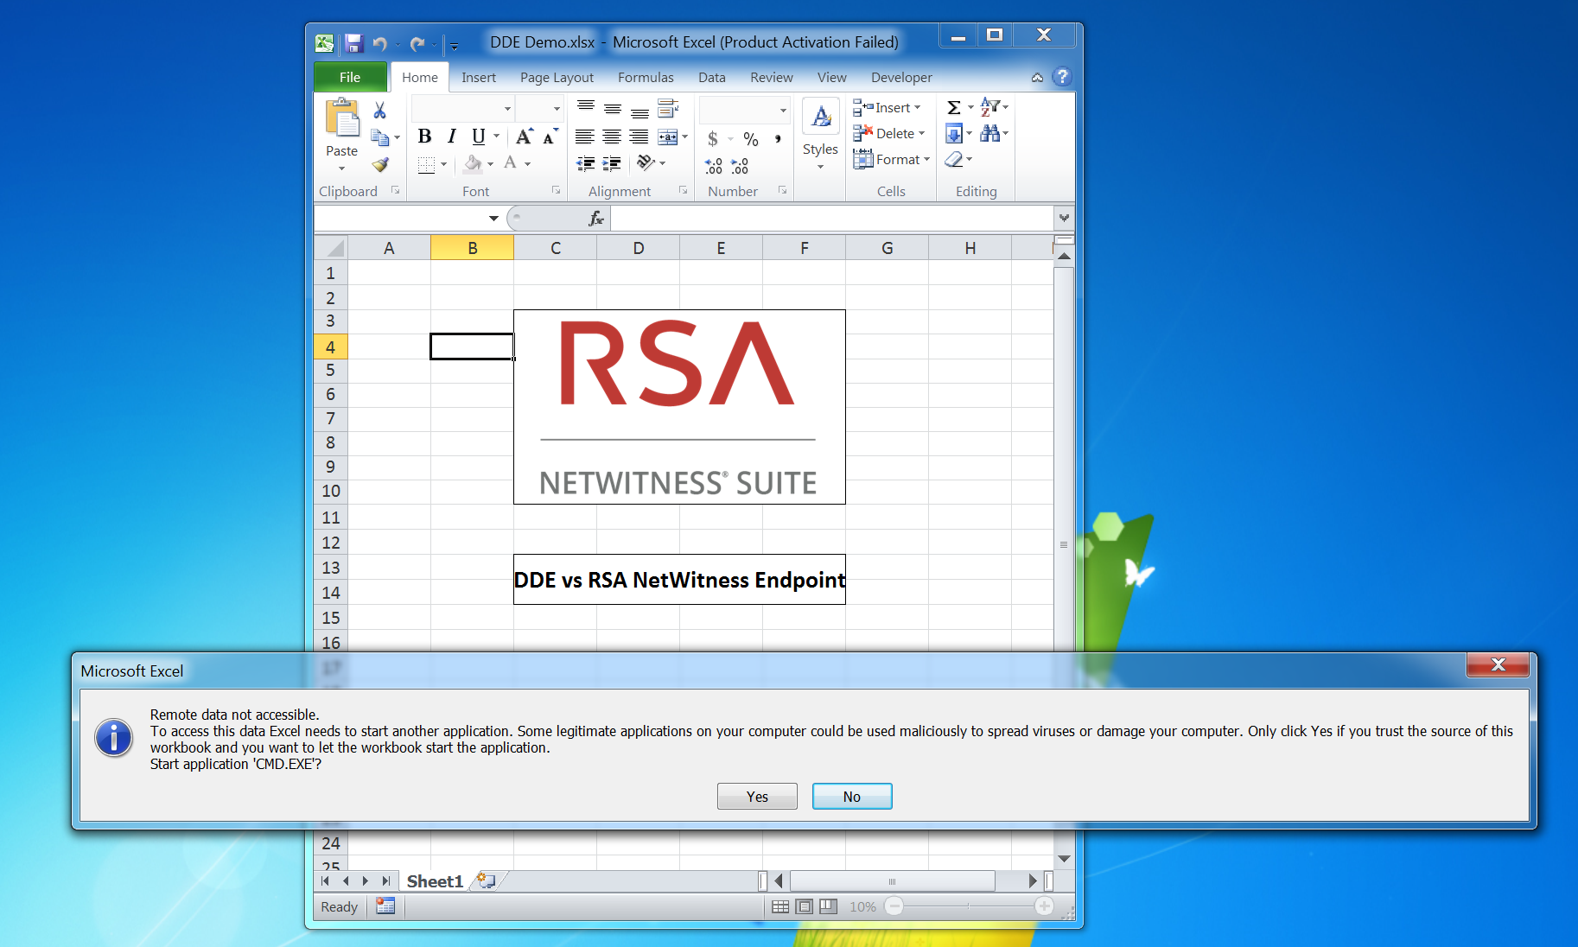1578x947 pixels.
Task: Select the Sheet1 worksheet tab
Action: coord(435,881)
